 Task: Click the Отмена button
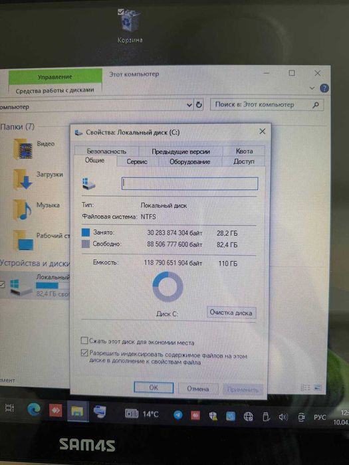pyautogui.click(x=198, y=389)
